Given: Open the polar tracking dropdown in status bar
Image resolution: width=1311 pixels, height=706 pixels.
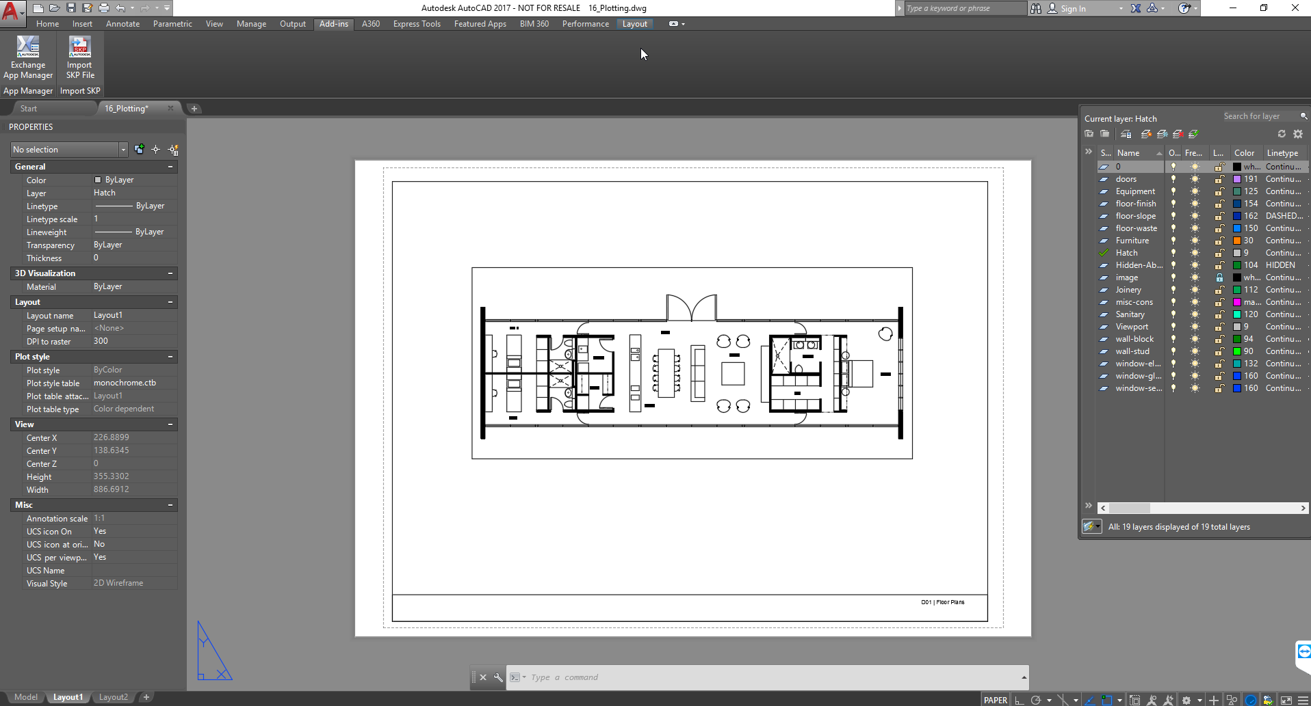Looking at the screenshot, I should click(x=1049, y=700).
